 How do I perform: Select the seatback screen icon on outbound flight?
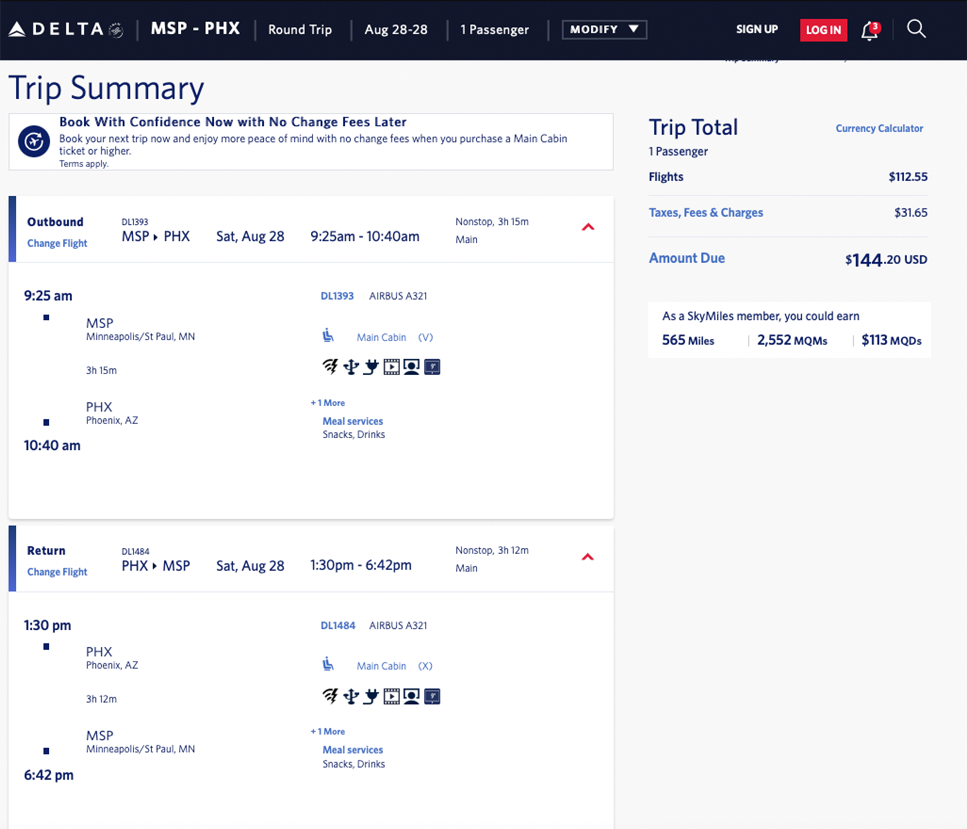432,367
